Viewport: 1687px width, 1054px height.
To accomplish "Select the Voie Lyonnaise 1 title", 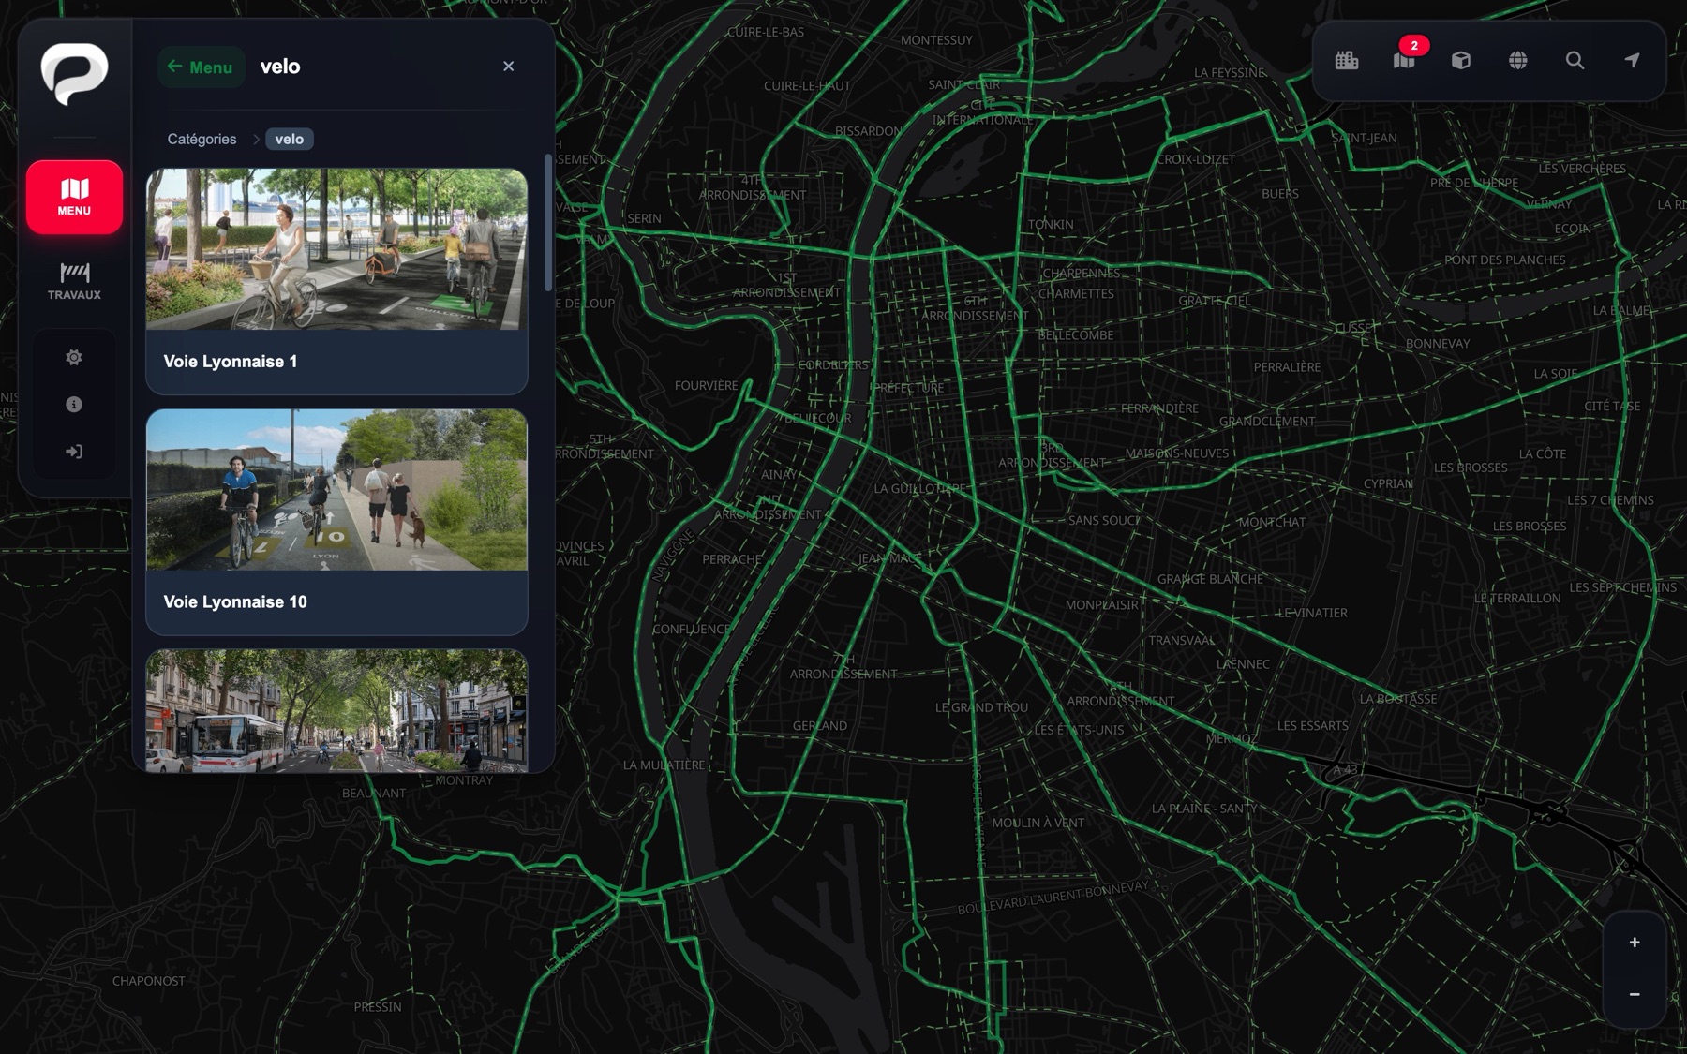I will click(231, 362).
